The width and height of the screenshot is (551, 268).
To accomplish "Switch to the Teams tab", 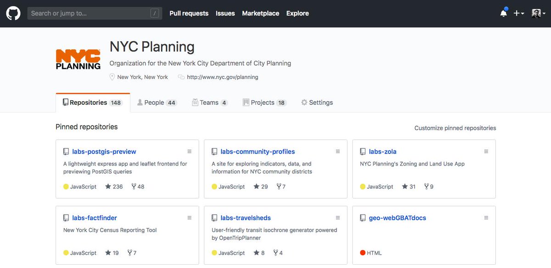I will tap(209, 103).
